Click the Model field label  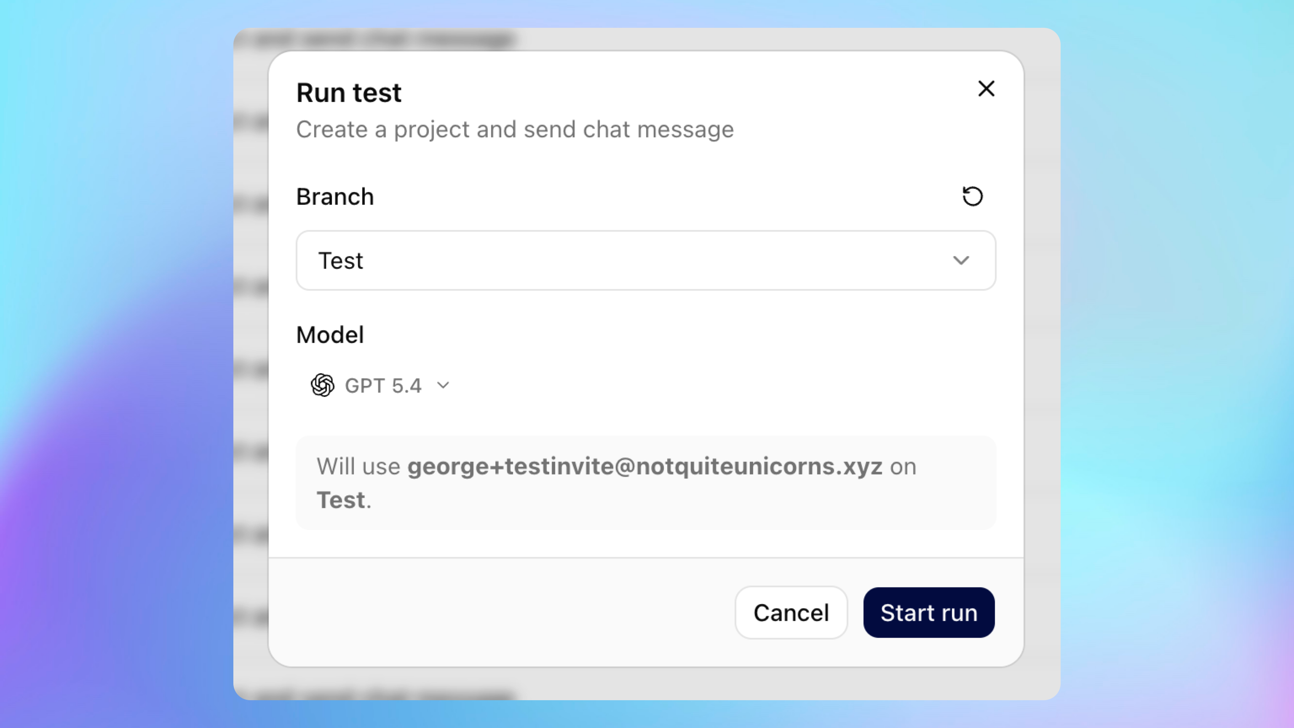click(x=330, y=335)
